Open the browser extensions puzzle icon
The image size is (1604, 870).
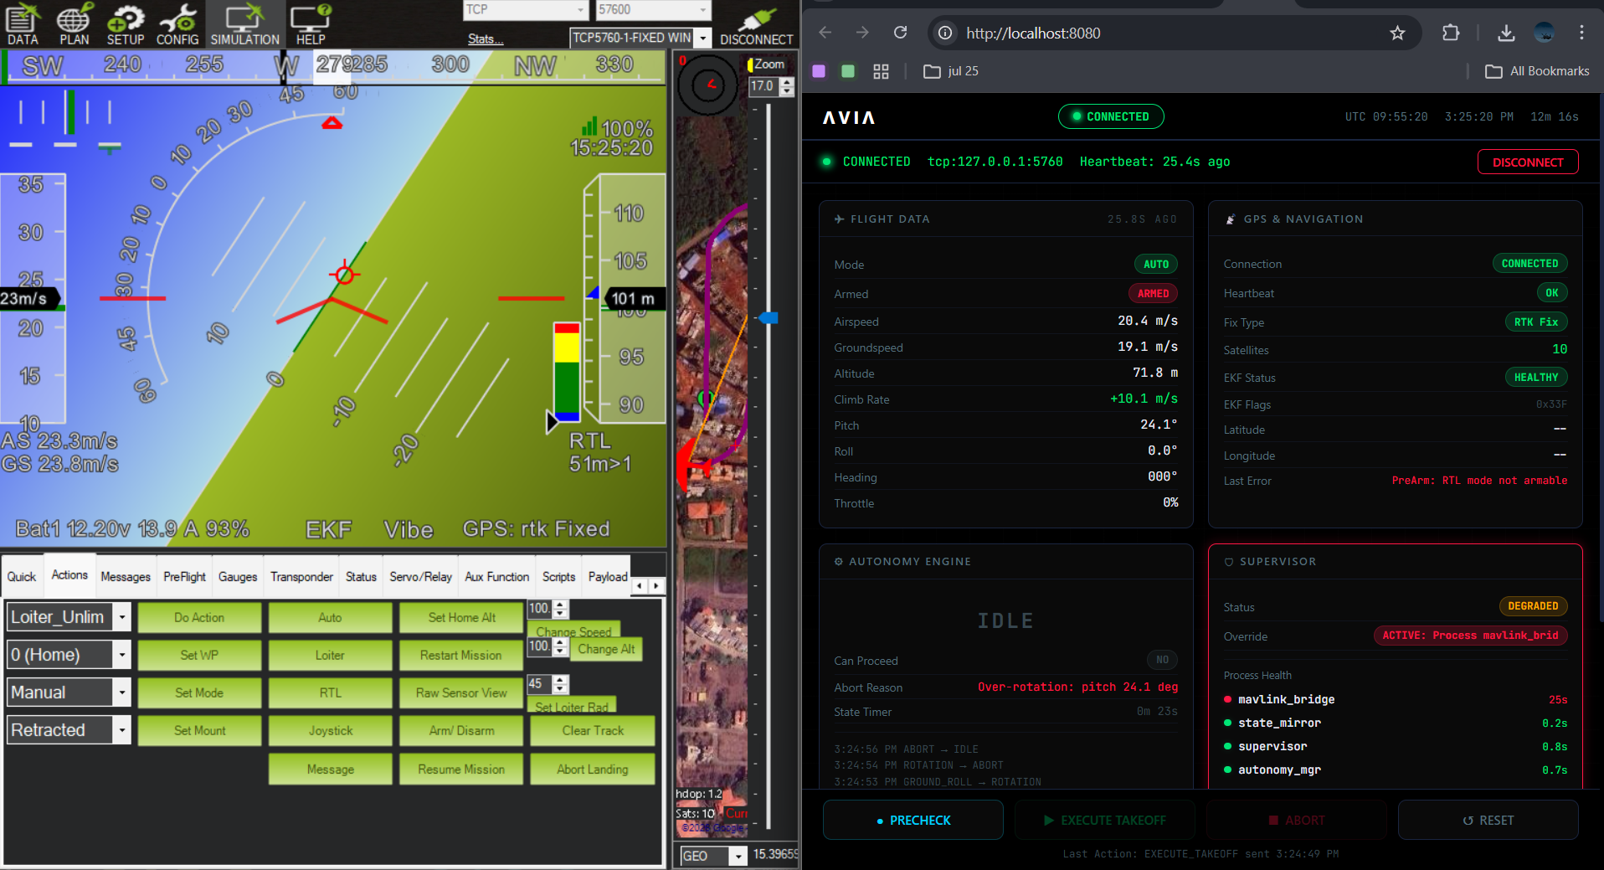(1451, 33)
